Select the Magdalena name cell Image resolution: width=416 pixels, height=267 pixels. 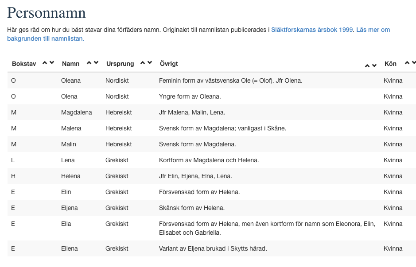[76, 112]
